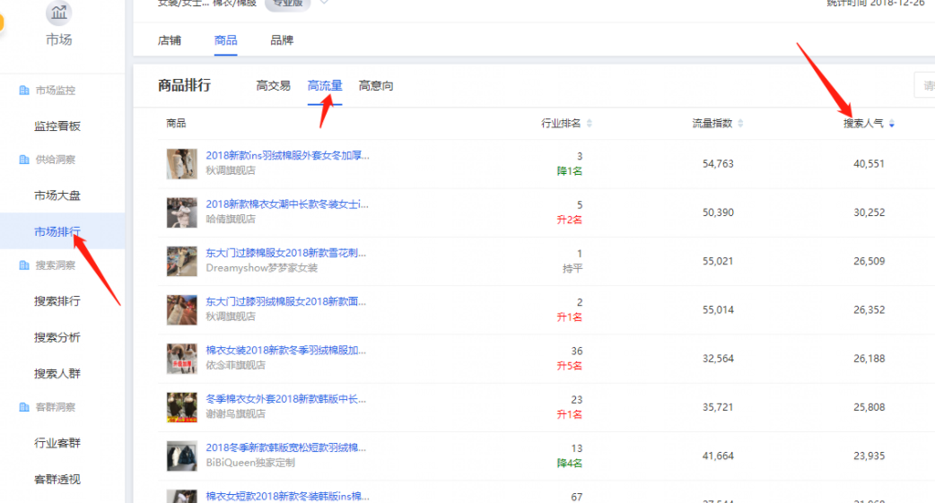Switch to the 店铺 tab

(x=170, y=40)
